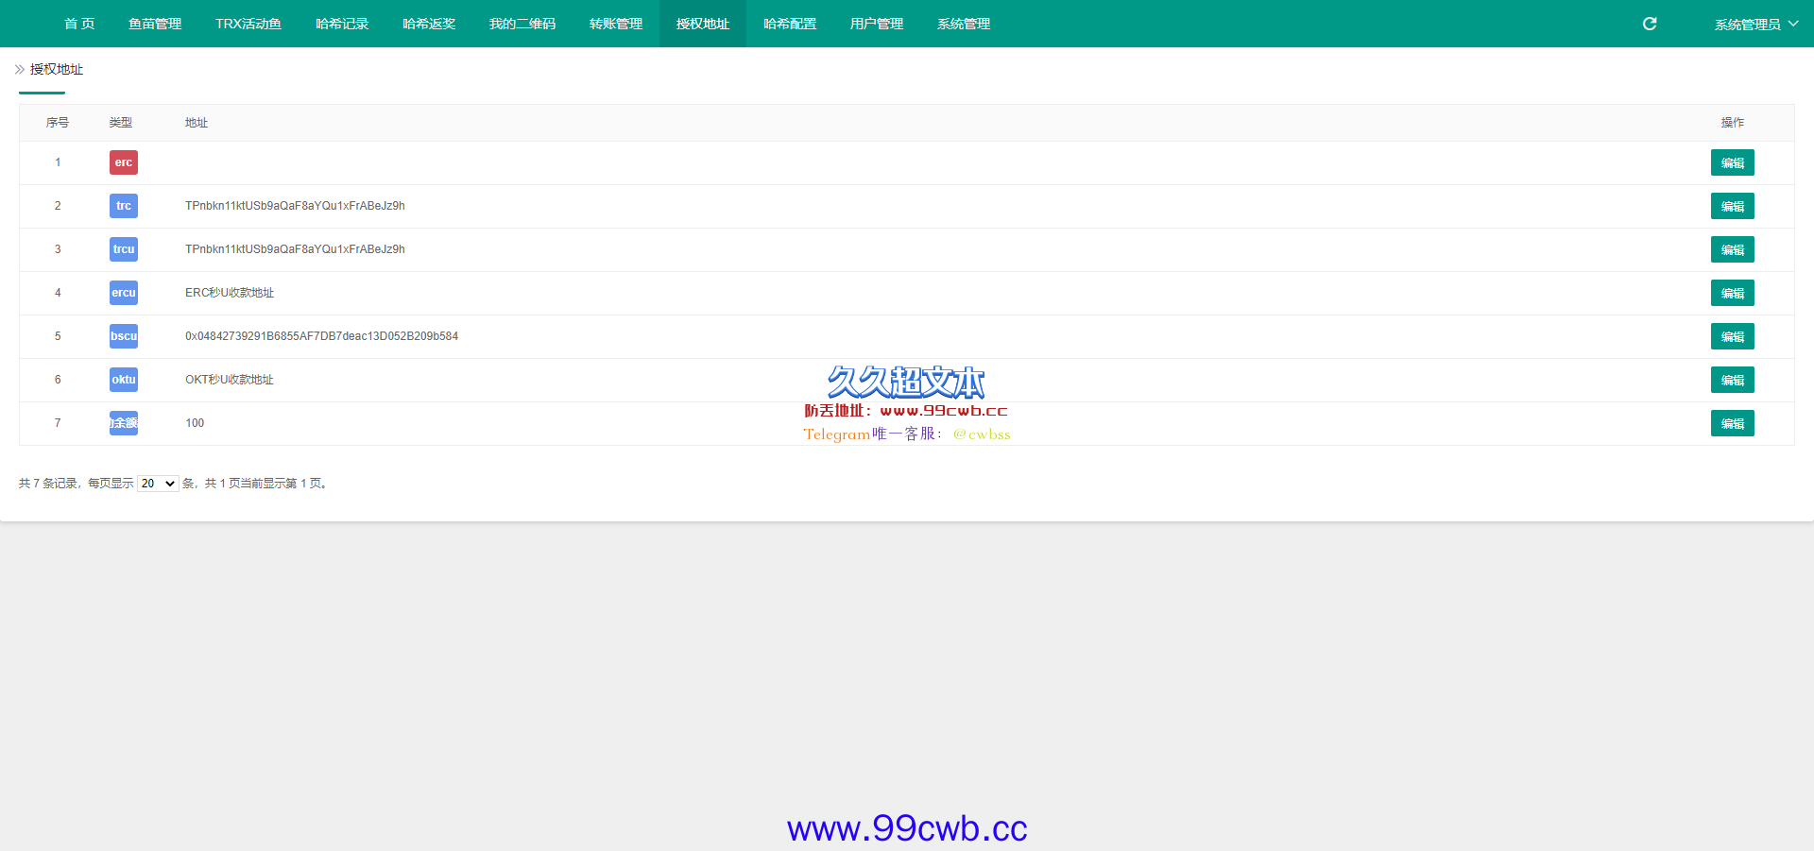Click the red erc type badge

point(124,162)
